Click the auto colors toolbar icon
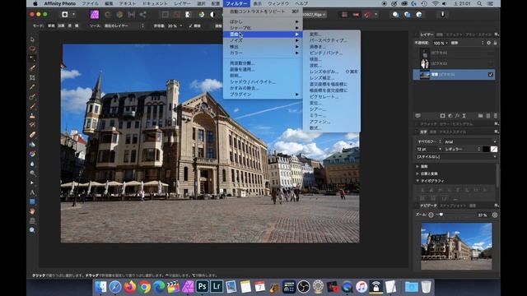The height and width of the screenshot is (296, 527). coord(201,15)
